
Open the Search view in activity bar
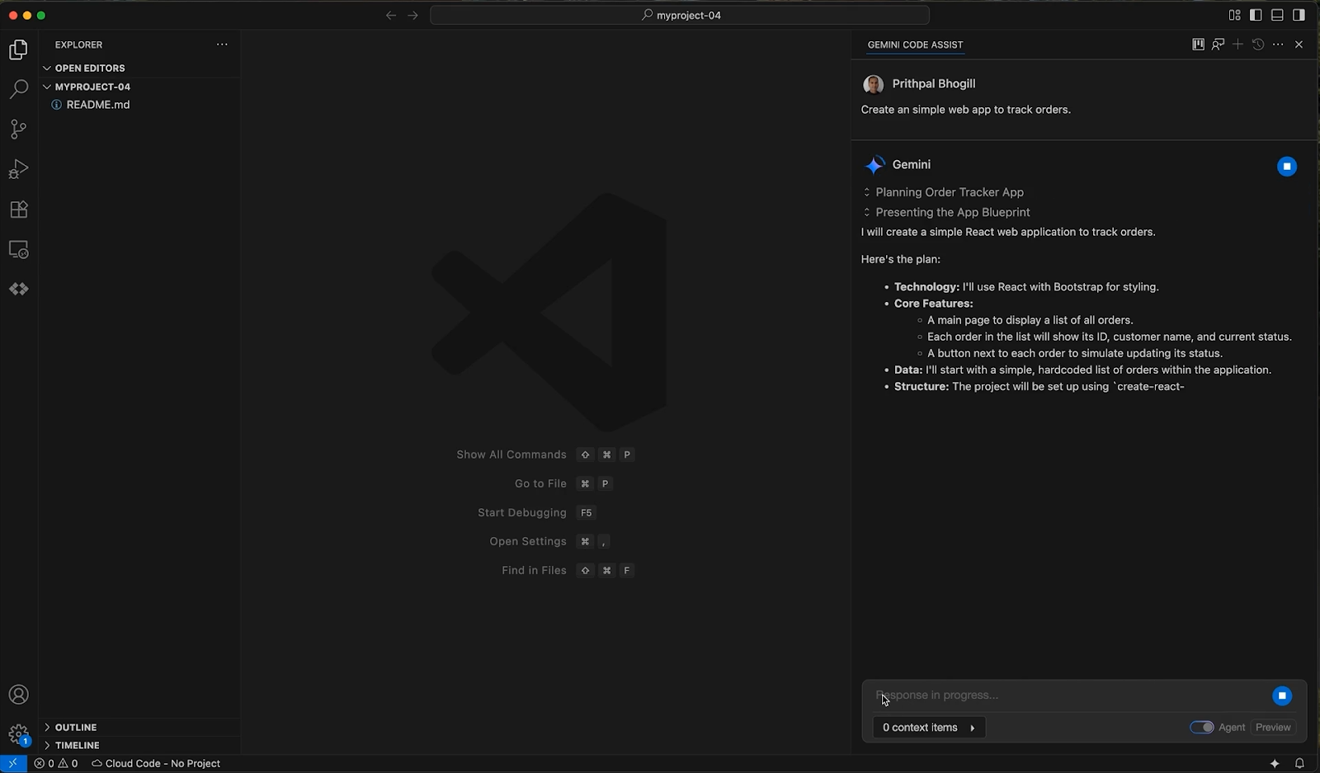[18, 89]
